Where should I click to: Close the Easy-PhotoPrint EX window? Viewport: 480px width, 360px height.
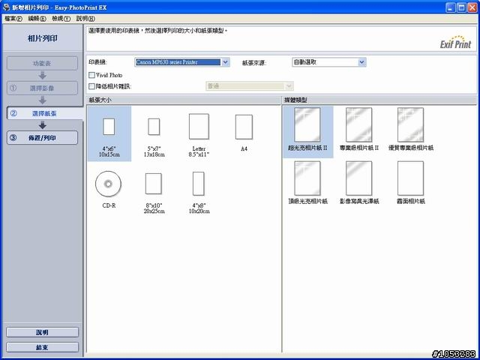[472, 7]
